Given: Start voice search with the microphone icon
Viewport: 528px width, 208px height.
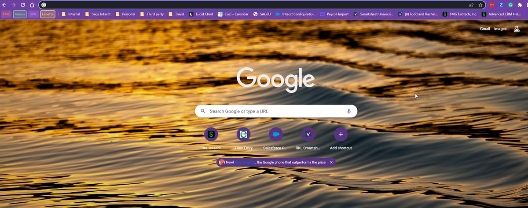Looking at the screenshot, I should pos(349,111).
